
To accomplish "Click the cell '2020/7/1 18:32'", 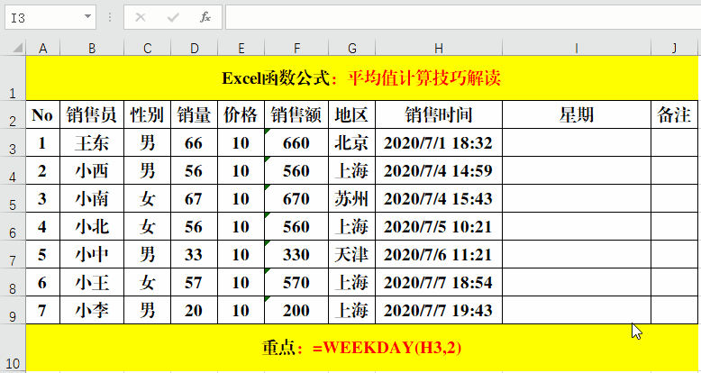I will click(439, 142).
